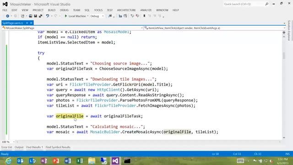Open Outlook from the taskbar
Image resolution: width=293 pixels, height=165 pixels.
click(20, 161)
